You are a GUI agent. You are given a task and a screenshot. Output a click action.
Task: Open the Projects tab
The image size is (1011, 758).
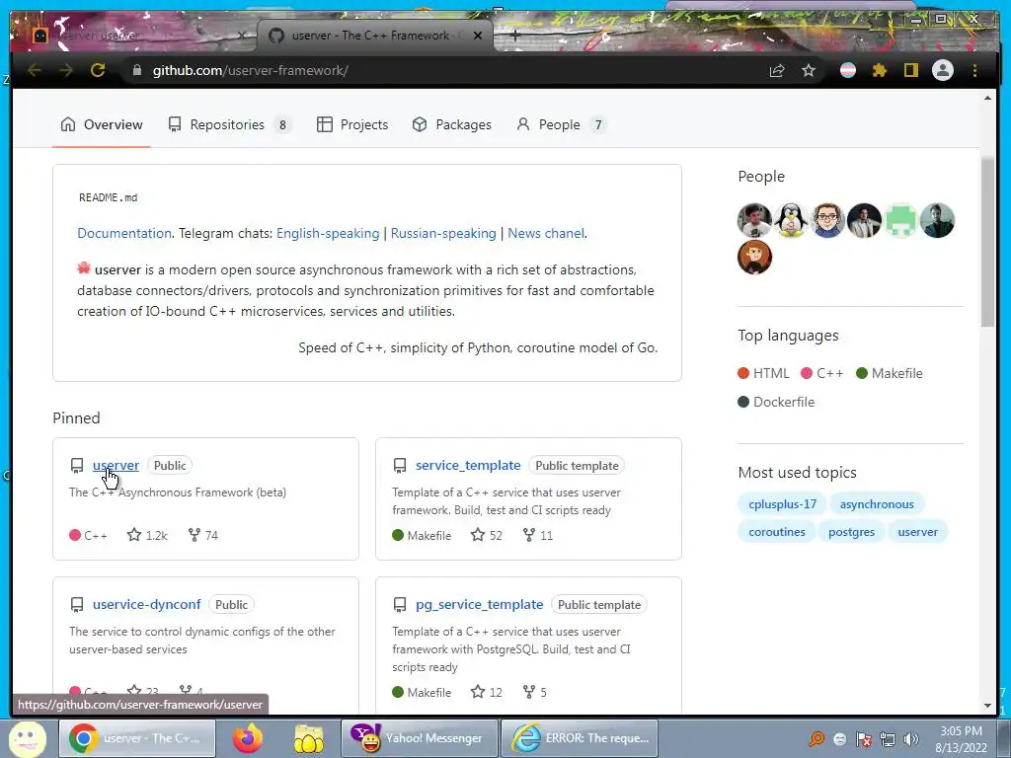coord(352,124)
